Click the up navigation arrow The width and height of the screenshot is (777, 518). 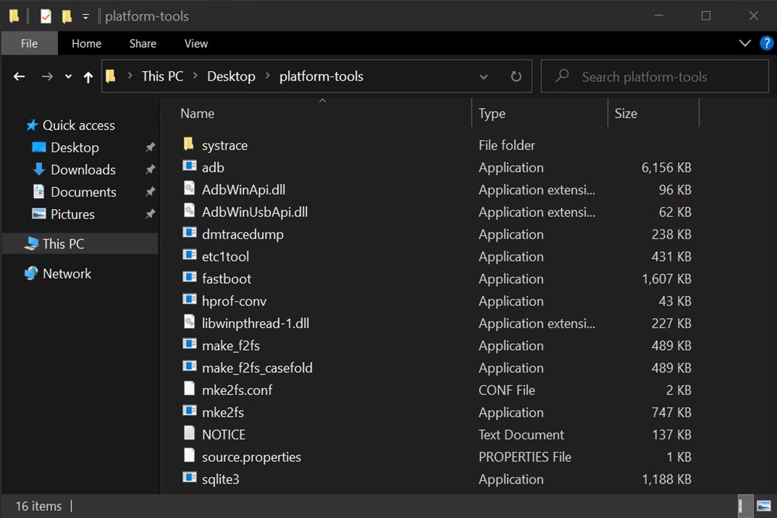[x=88, y=76]
